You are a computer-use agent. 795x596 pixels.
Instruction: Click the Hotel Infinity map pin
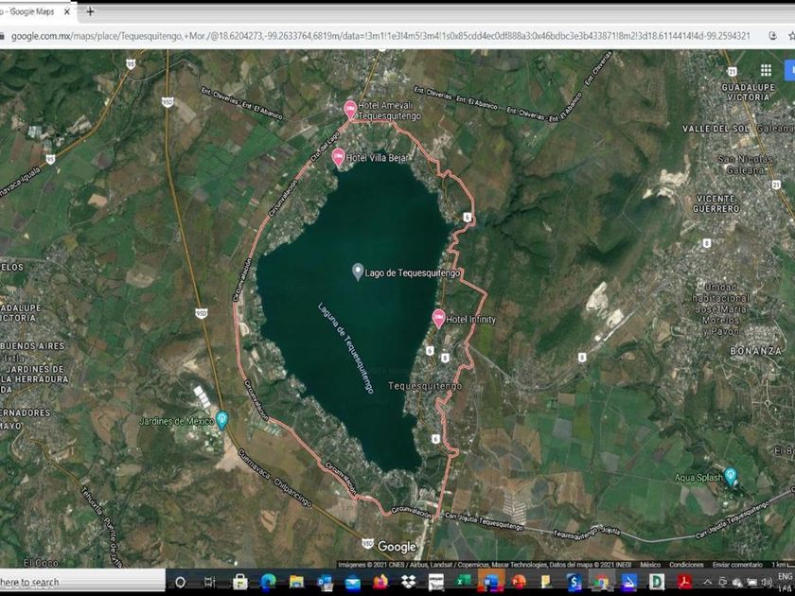pyautogui.click(x=439, y=318)
